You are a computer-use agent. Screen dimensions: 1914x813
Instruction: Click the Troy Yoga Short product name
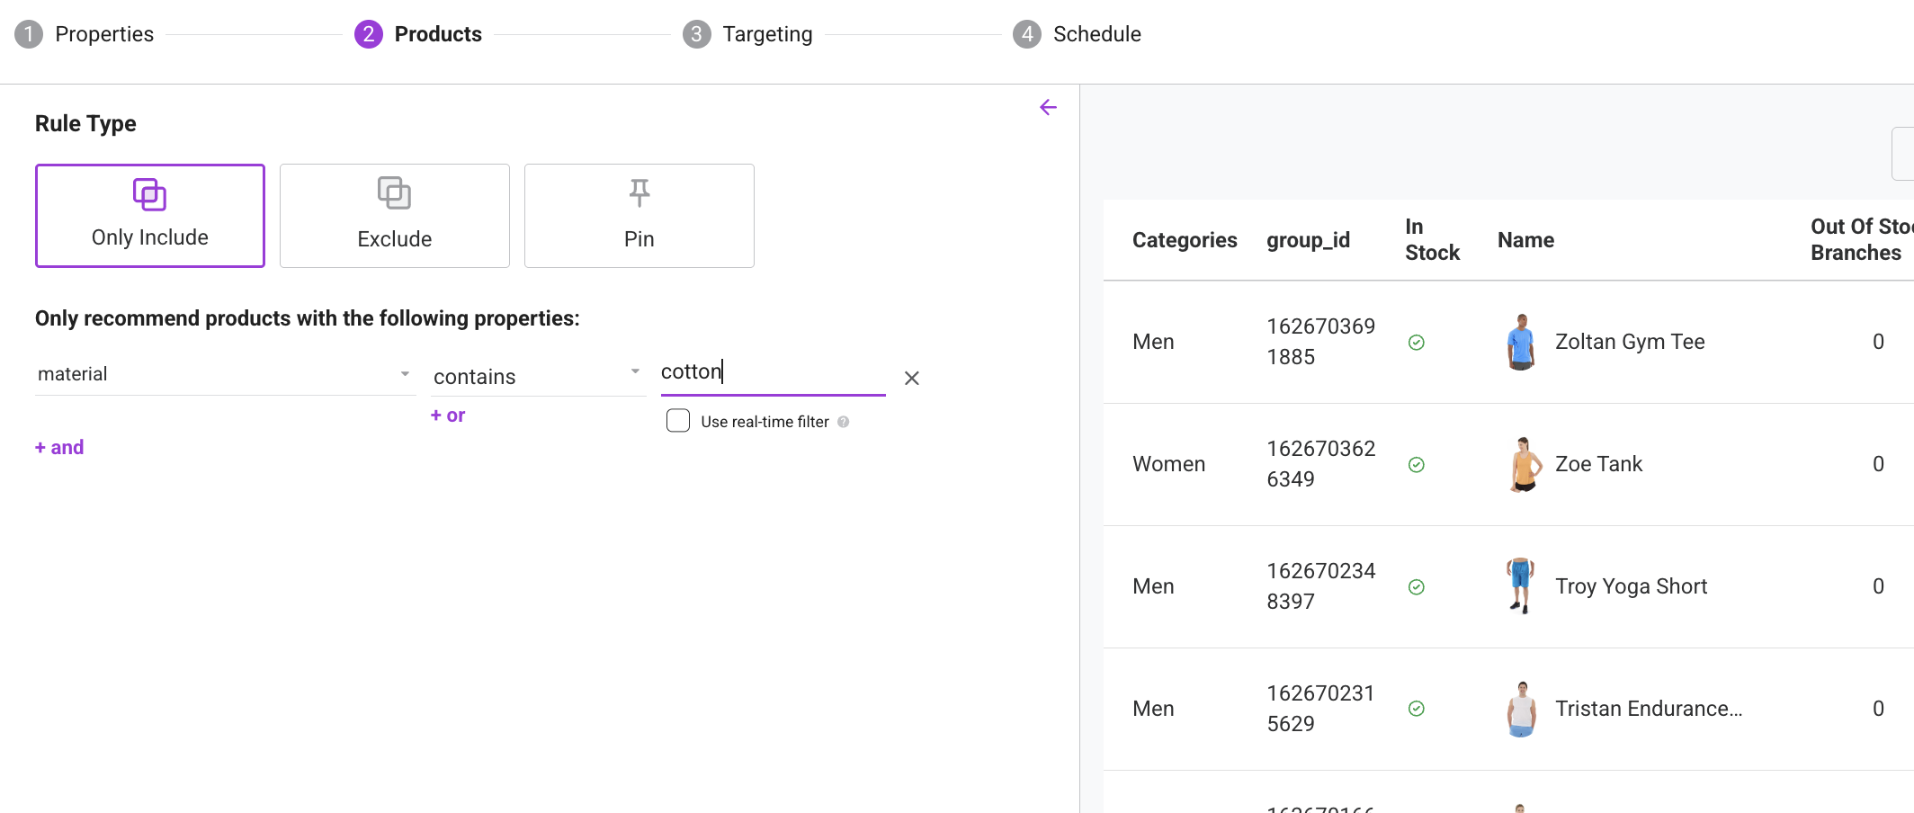(1631, 586)
